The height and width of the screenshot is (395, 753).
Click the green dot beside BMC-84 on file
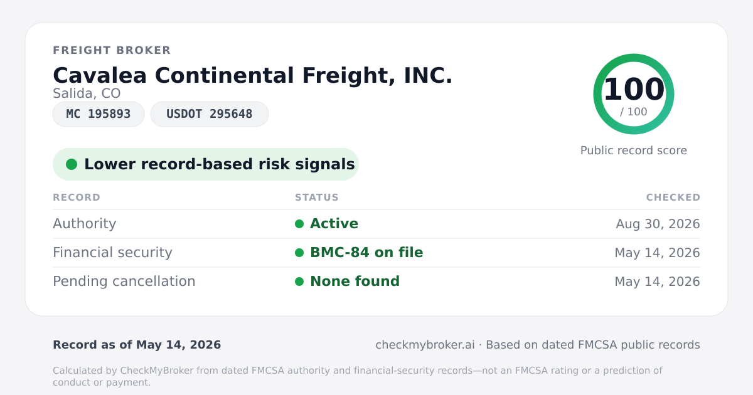coord(299,253)
